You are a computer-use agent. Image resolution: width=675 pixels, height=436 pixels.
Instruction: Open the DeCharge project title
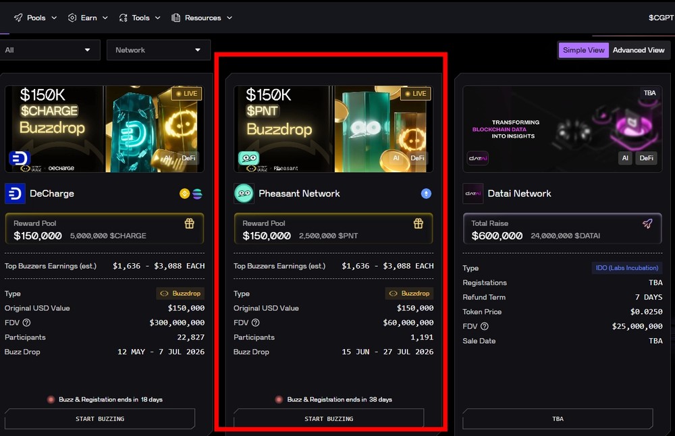pos(52,194)
